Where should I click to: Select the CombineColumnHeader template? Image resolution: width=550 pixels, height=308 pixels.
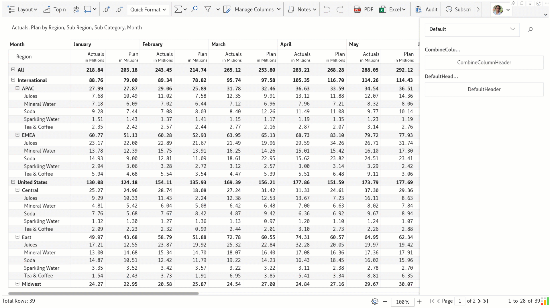pyautogui.click(x=484, y=62)
